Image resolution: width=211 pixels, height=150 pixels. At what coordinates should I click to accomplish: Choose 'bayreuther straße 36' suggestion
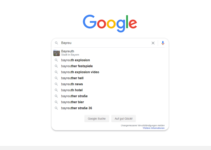click(x=76, y=108)
